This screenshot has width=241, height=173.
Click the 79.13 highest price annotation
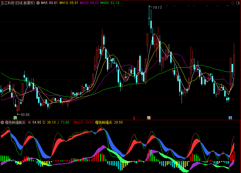[x=157, y=8]
